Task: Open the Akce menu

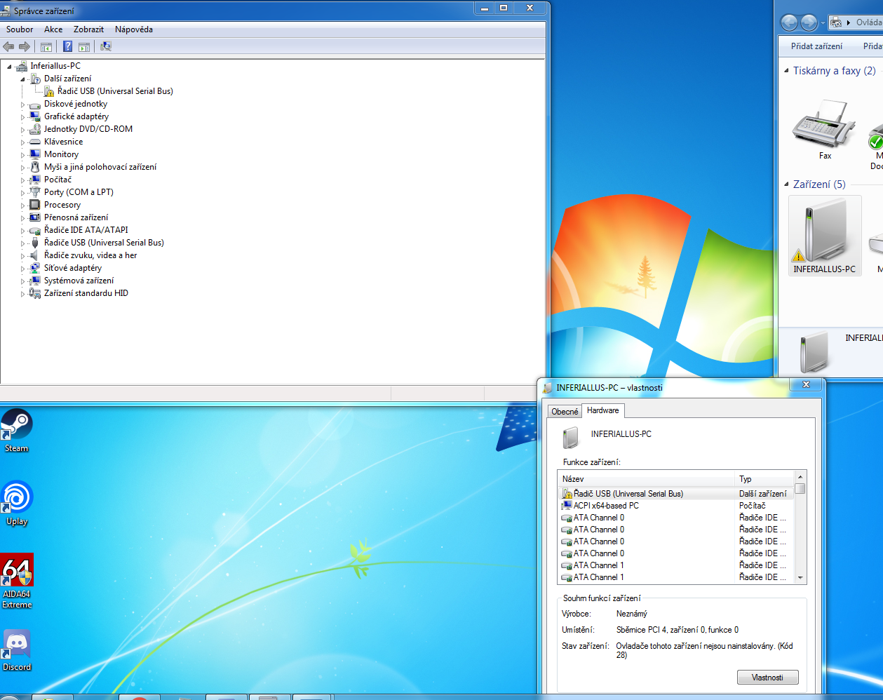Action: (x=53, y=29)
